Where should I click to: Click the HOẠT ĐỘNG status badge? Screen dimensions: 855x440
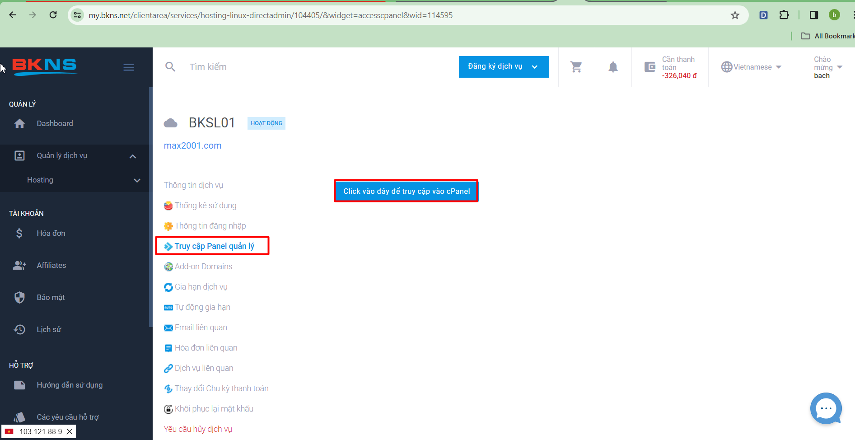click(x=266, y=123)
